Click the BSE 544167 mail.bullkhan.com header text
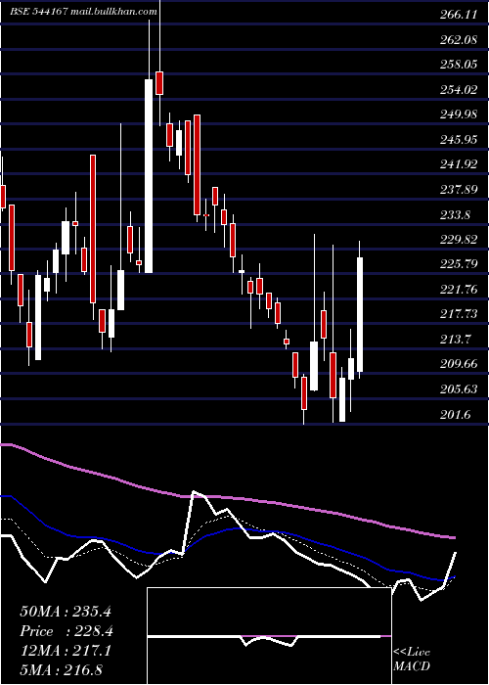 pyautogui.click(x=83, y=12)
